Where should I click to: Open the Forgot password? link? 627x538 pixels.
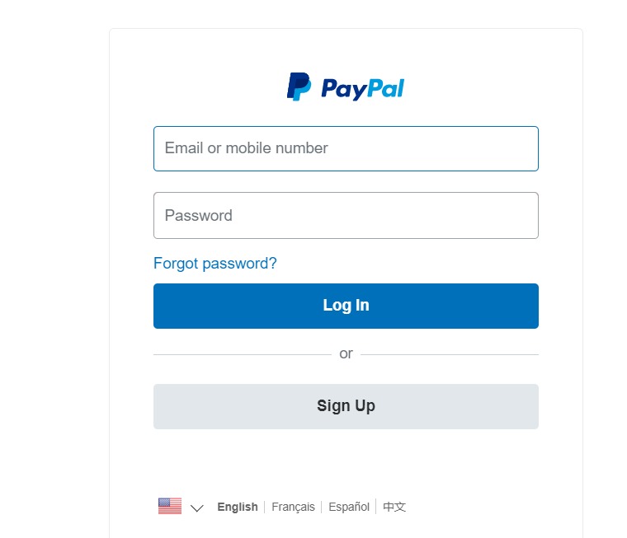tap(215, 264)
